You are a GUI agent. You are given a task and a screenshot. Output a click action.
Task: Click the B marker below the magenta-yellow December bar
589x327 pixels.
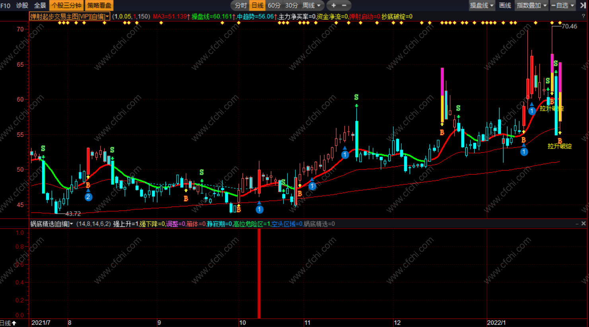click(442, 132)
